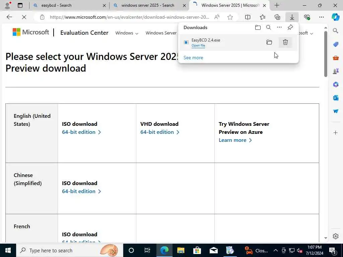
Task: Add a sidebar app with plus
Action: (336, 133)
